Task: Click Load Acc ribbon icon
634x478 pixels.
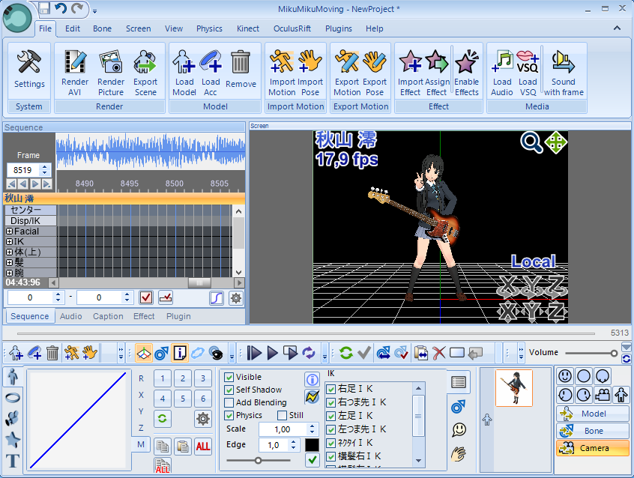Action: coord(211,61)
